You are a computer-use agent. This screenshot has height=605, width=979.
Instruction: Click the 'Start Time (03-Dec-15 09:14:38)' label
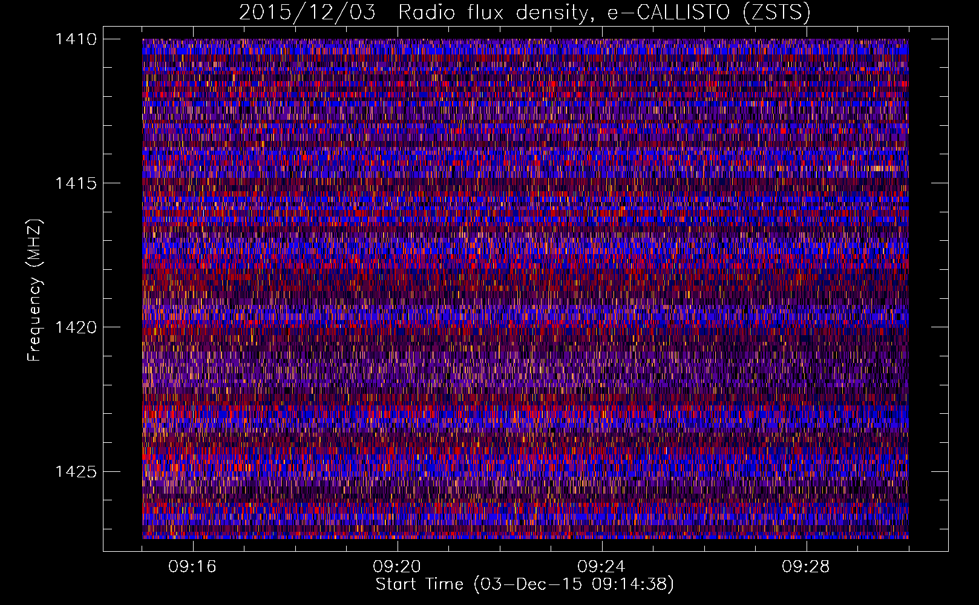[525, 584]
